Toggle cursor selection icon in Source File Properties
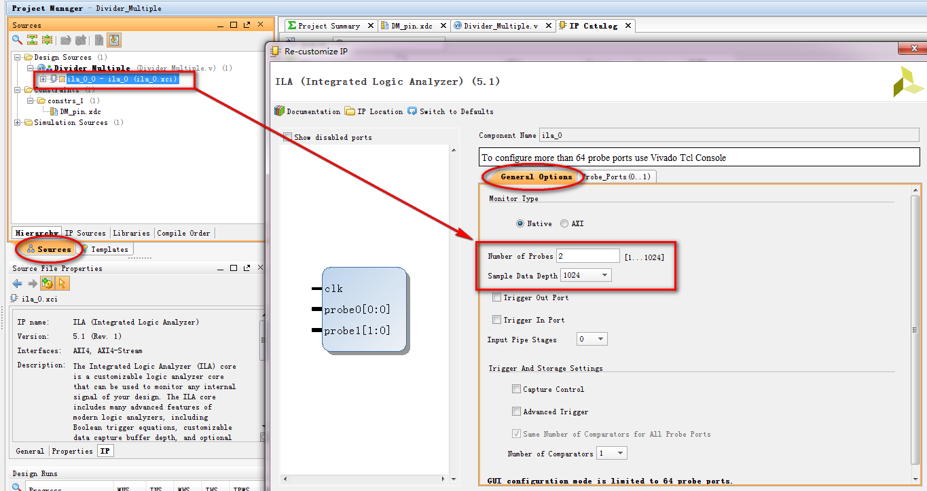Image resolution: width=927 pixels, height=491 pixels. click(62, 284)
